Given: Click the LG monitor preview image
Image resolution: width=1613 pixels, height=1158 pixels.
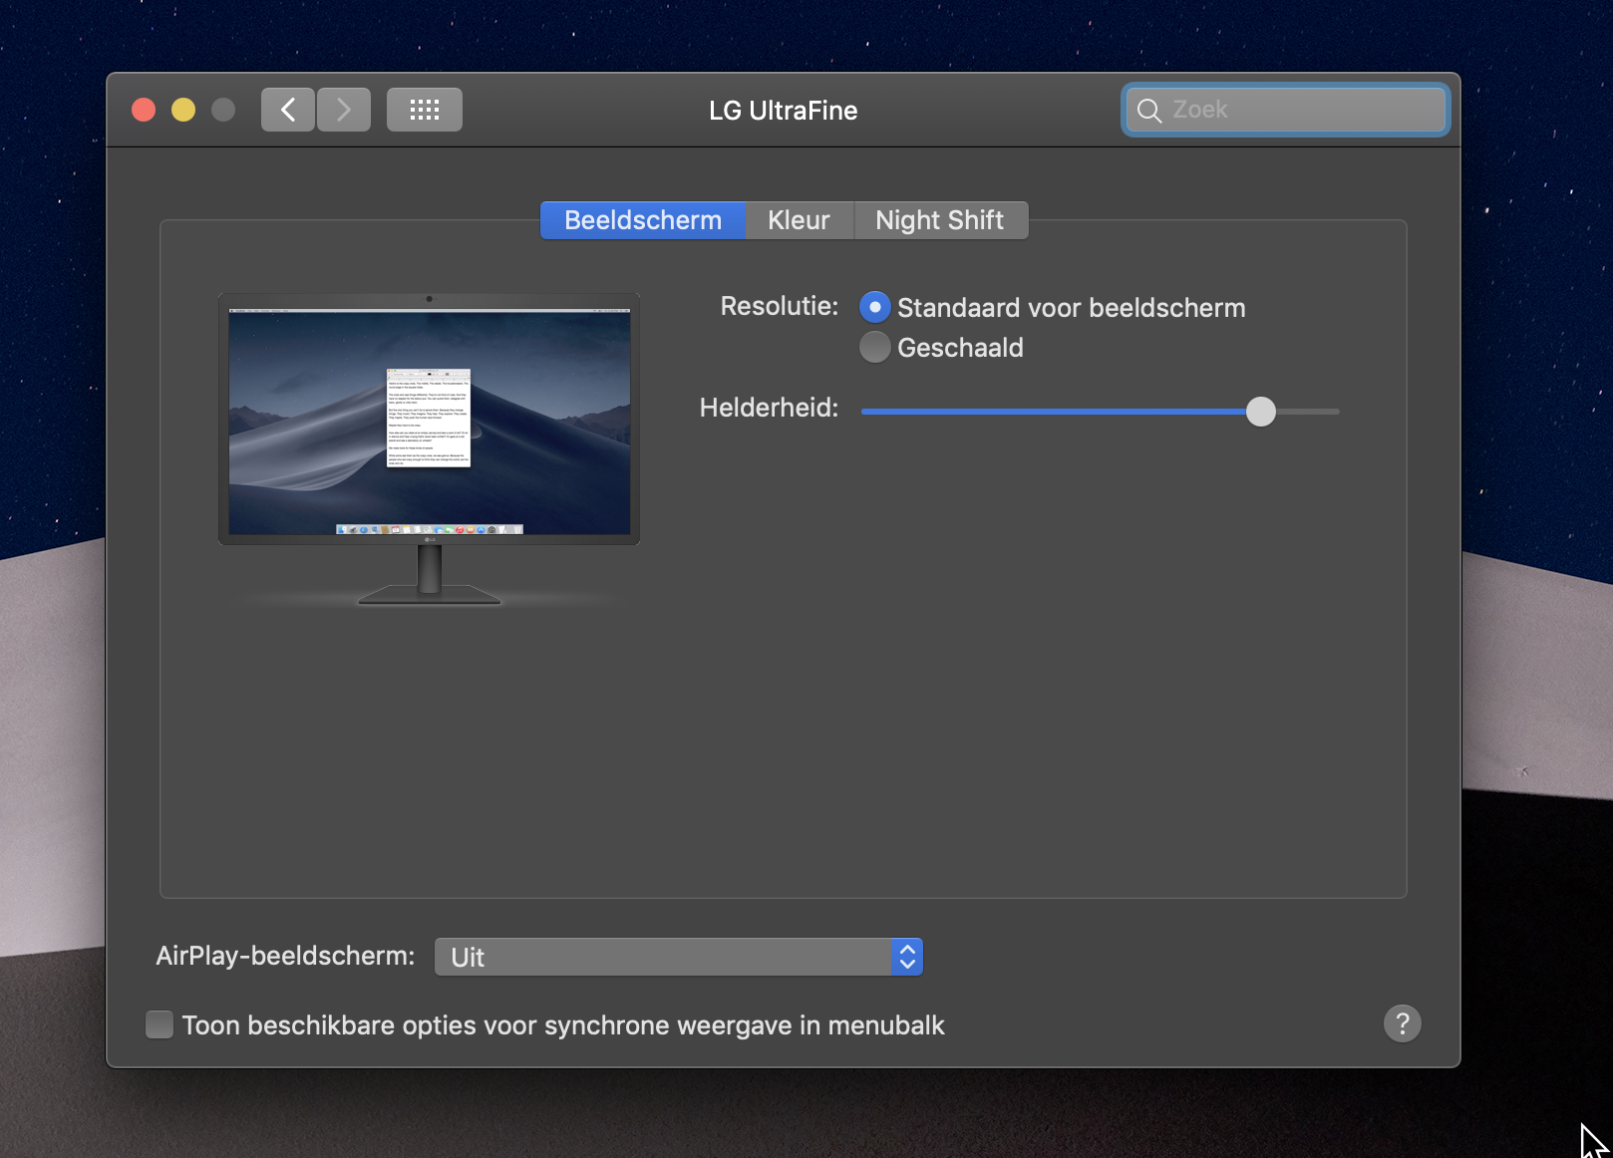Looking at the screenshot, I should (x=429, y=448).
